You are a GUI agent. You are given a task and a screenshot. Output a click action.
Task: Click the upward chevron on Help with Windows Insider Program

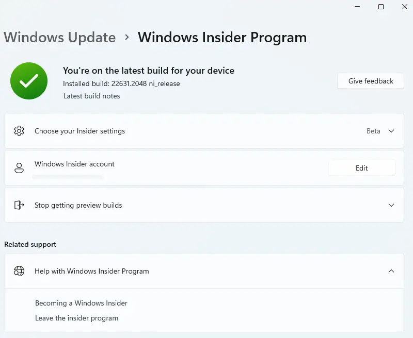391,271
